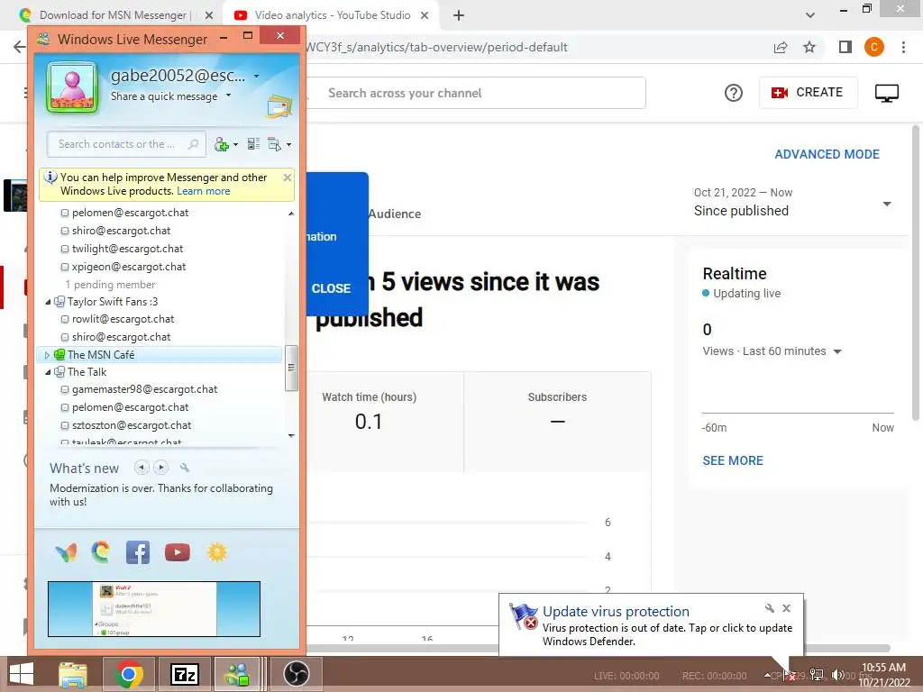Viewport: 923px width, 692px height.
Task: Open OBS Studio from taskbar
Action: click(x=296, y=674)
